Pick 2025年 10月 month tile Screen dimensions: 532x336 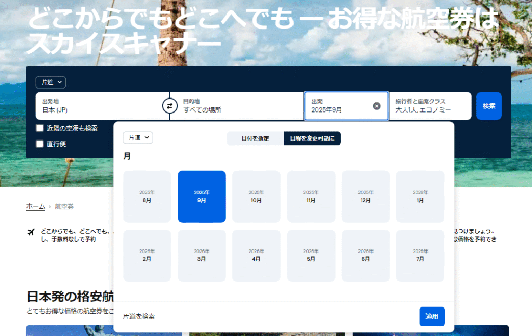[257, 197]
